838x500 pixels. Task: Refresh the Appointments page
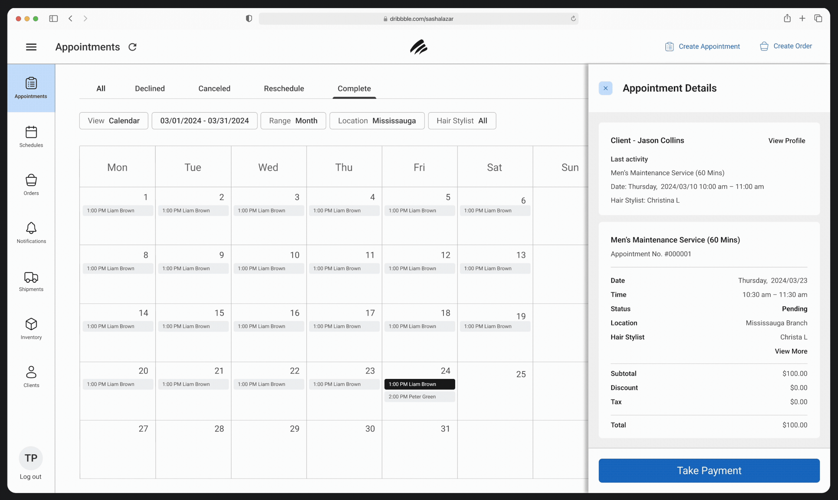132,47
